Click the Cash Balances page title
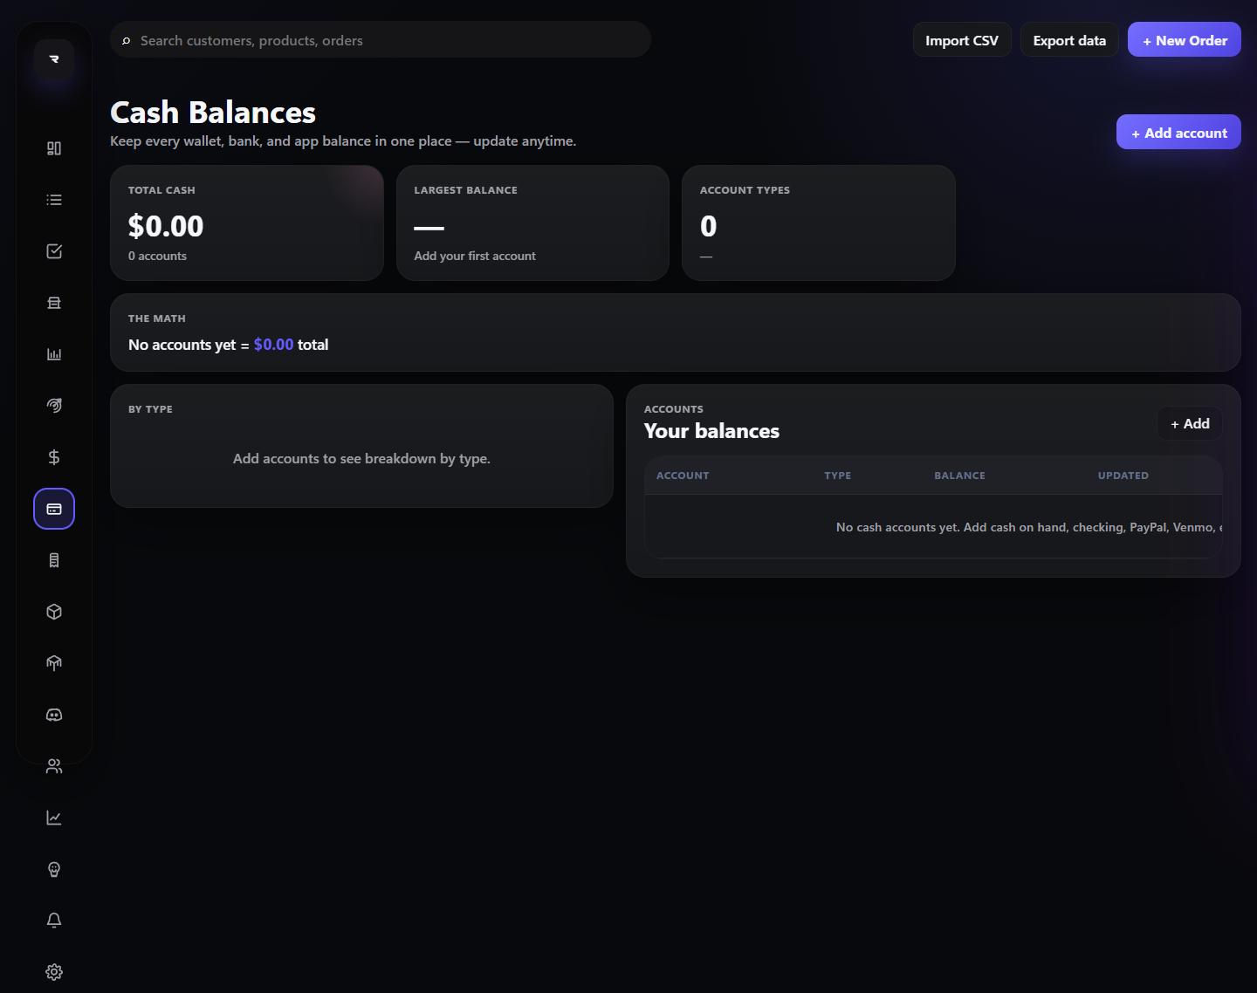The height and width of the screenshot is (993, 1257). coord(213,113)
